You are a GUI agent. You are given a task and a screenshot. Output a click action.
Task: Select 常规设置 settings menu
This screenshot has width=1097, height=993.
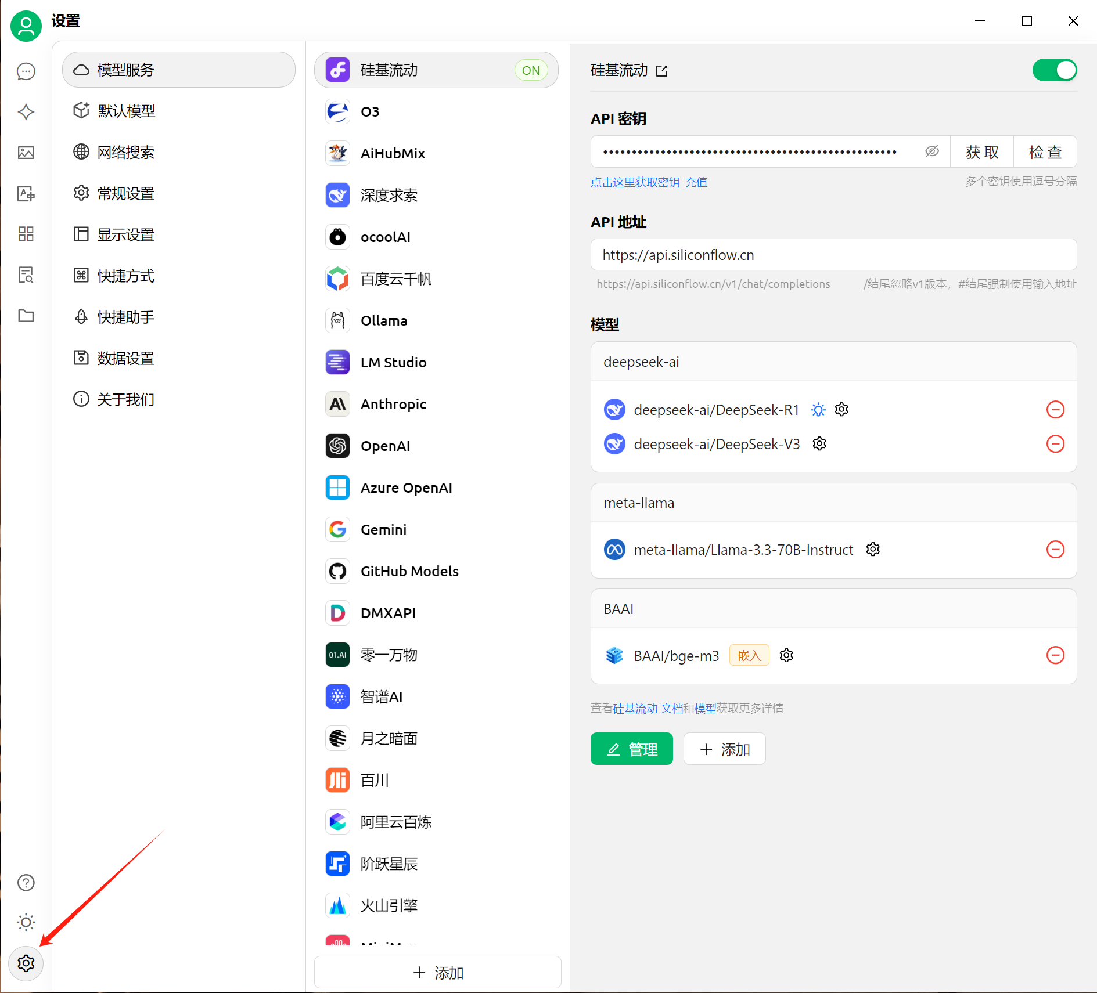(x=179, y=193)
